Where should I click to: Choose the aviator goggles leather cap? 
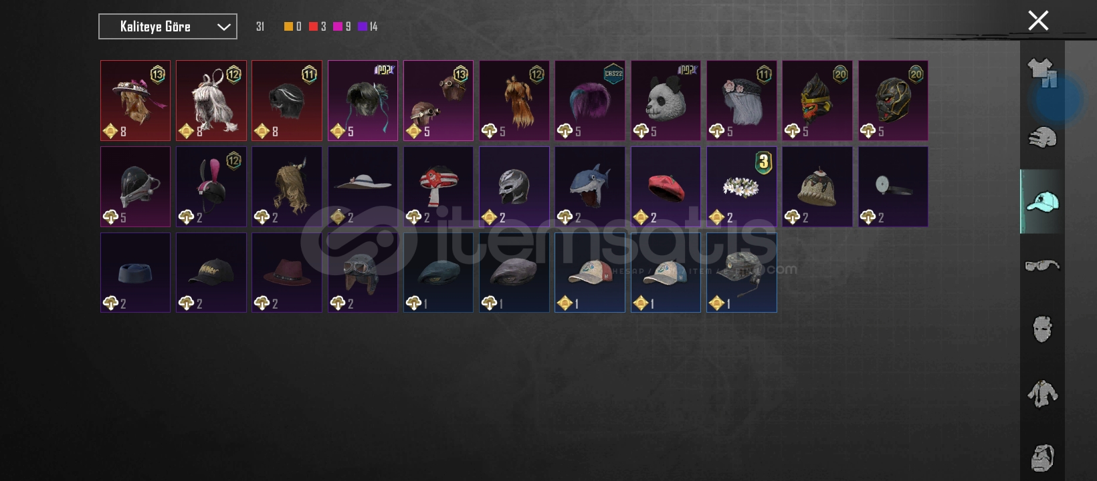pyautogui.click(x=363, y=273)
